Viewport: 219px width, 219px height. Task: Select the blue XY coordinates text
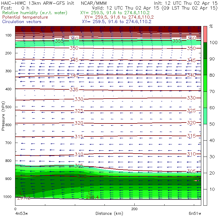[117, 22]
